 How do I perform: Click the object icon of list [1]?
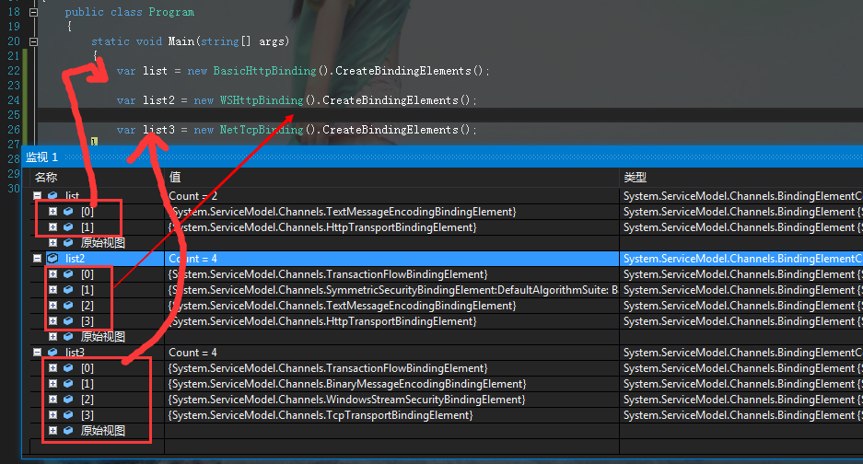[68, 226]
